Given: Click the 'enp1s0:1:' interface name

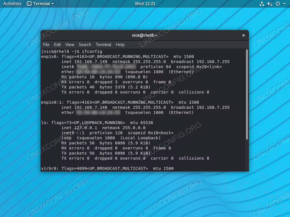Looking at the screenshot, I should [52, 102].
